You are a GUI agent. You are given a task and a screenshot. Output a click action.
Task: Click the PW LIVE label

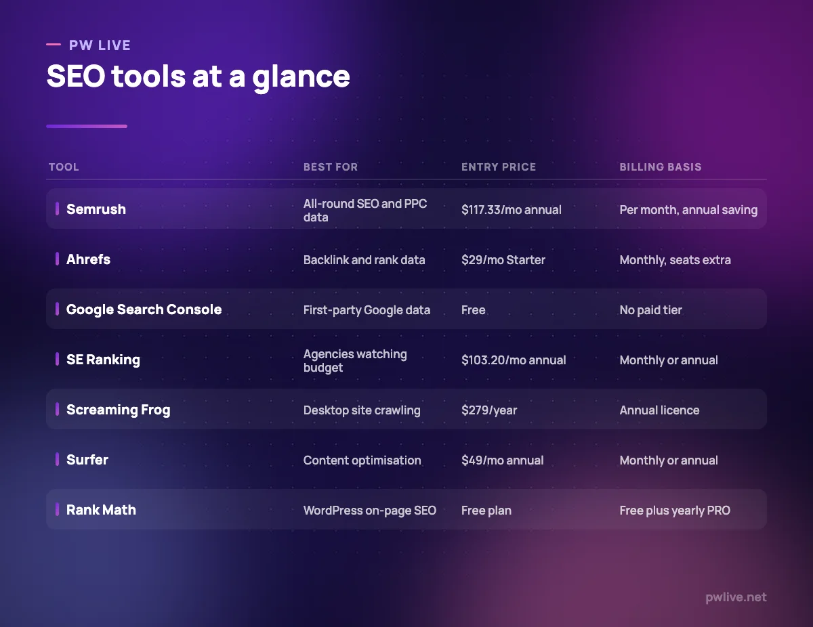pyautogui.click(x=100, y=45)
